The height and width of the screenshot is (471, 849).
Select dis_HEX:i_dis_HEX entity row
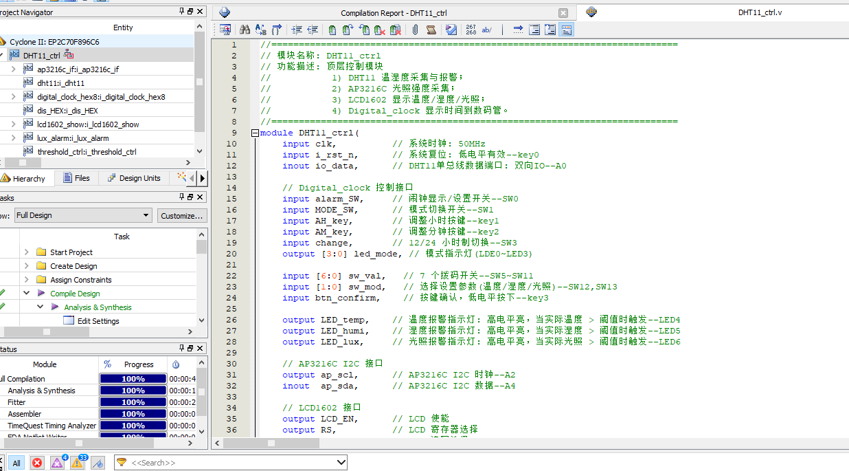67,110
